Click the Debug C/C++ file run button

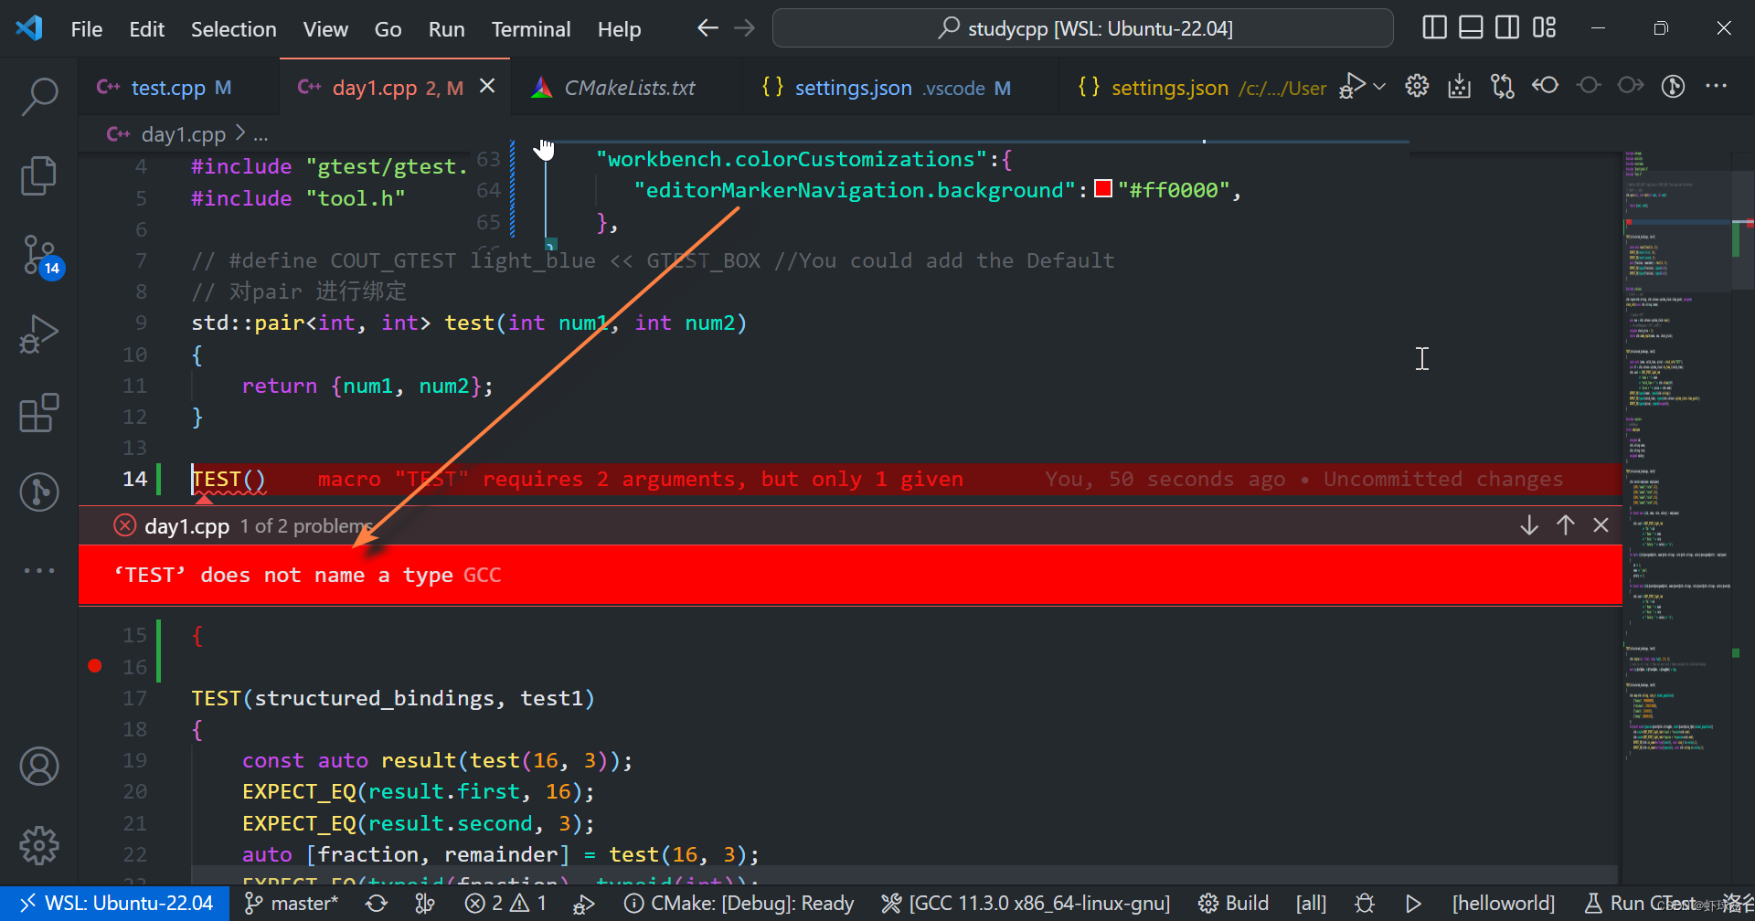(x=1353, y=86)
